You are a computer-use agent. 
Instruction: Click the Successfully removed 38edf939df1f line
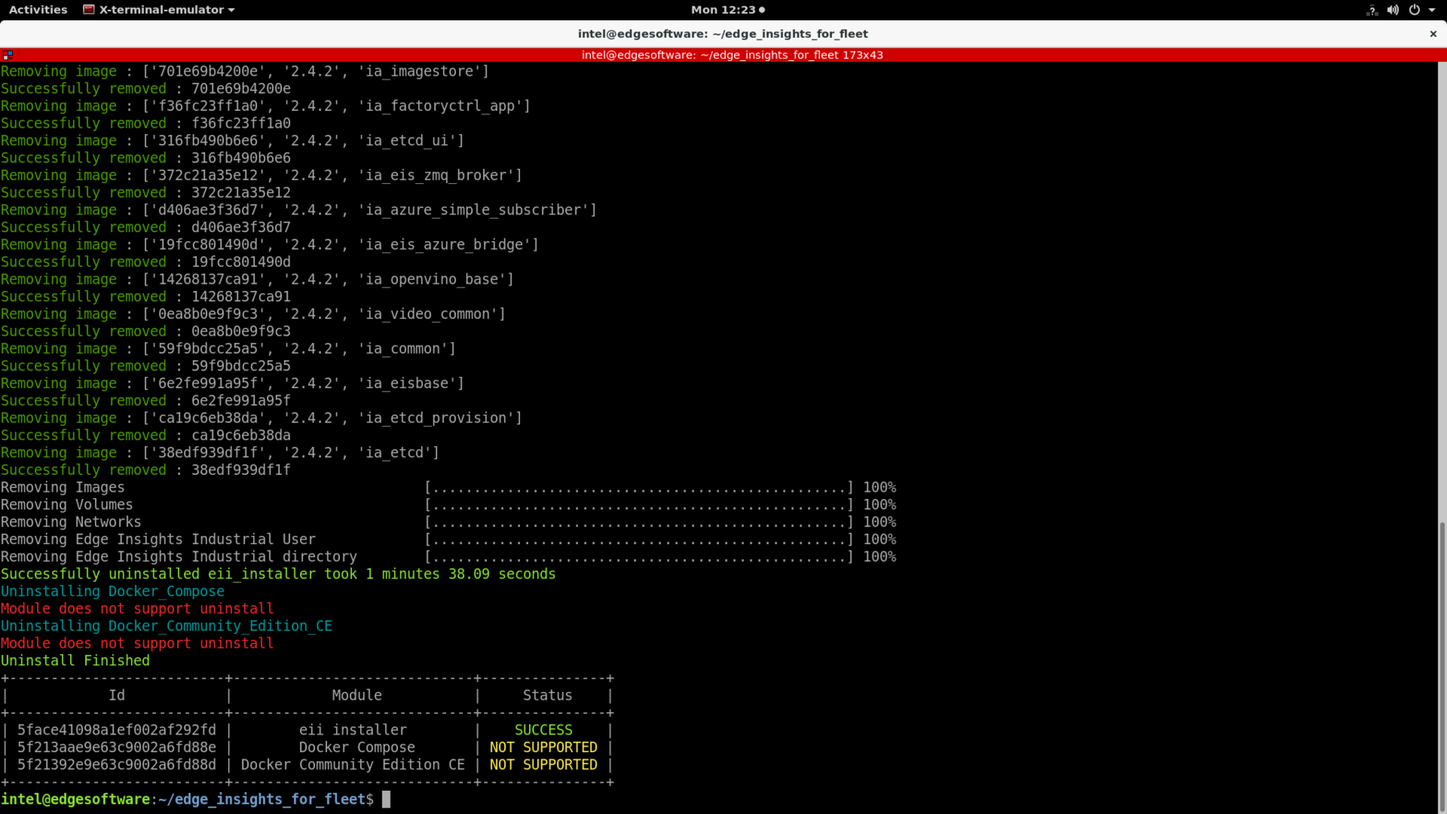146,470
